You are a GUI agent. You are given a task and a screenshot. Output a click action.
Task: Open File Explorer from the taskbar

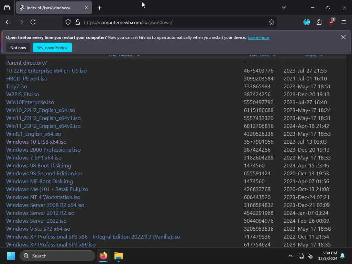(118, 256)
